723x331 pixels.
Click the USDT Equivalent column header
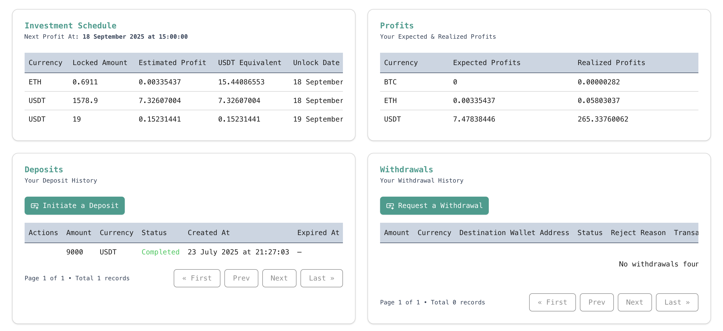(250, 63)
